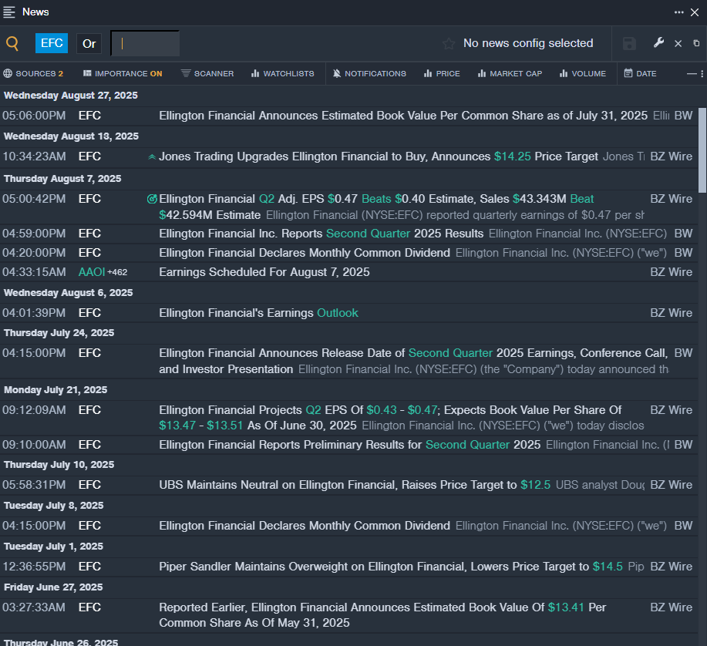Focus the ticker search input field
Screen dimensions: 707x646
[145, 44]
